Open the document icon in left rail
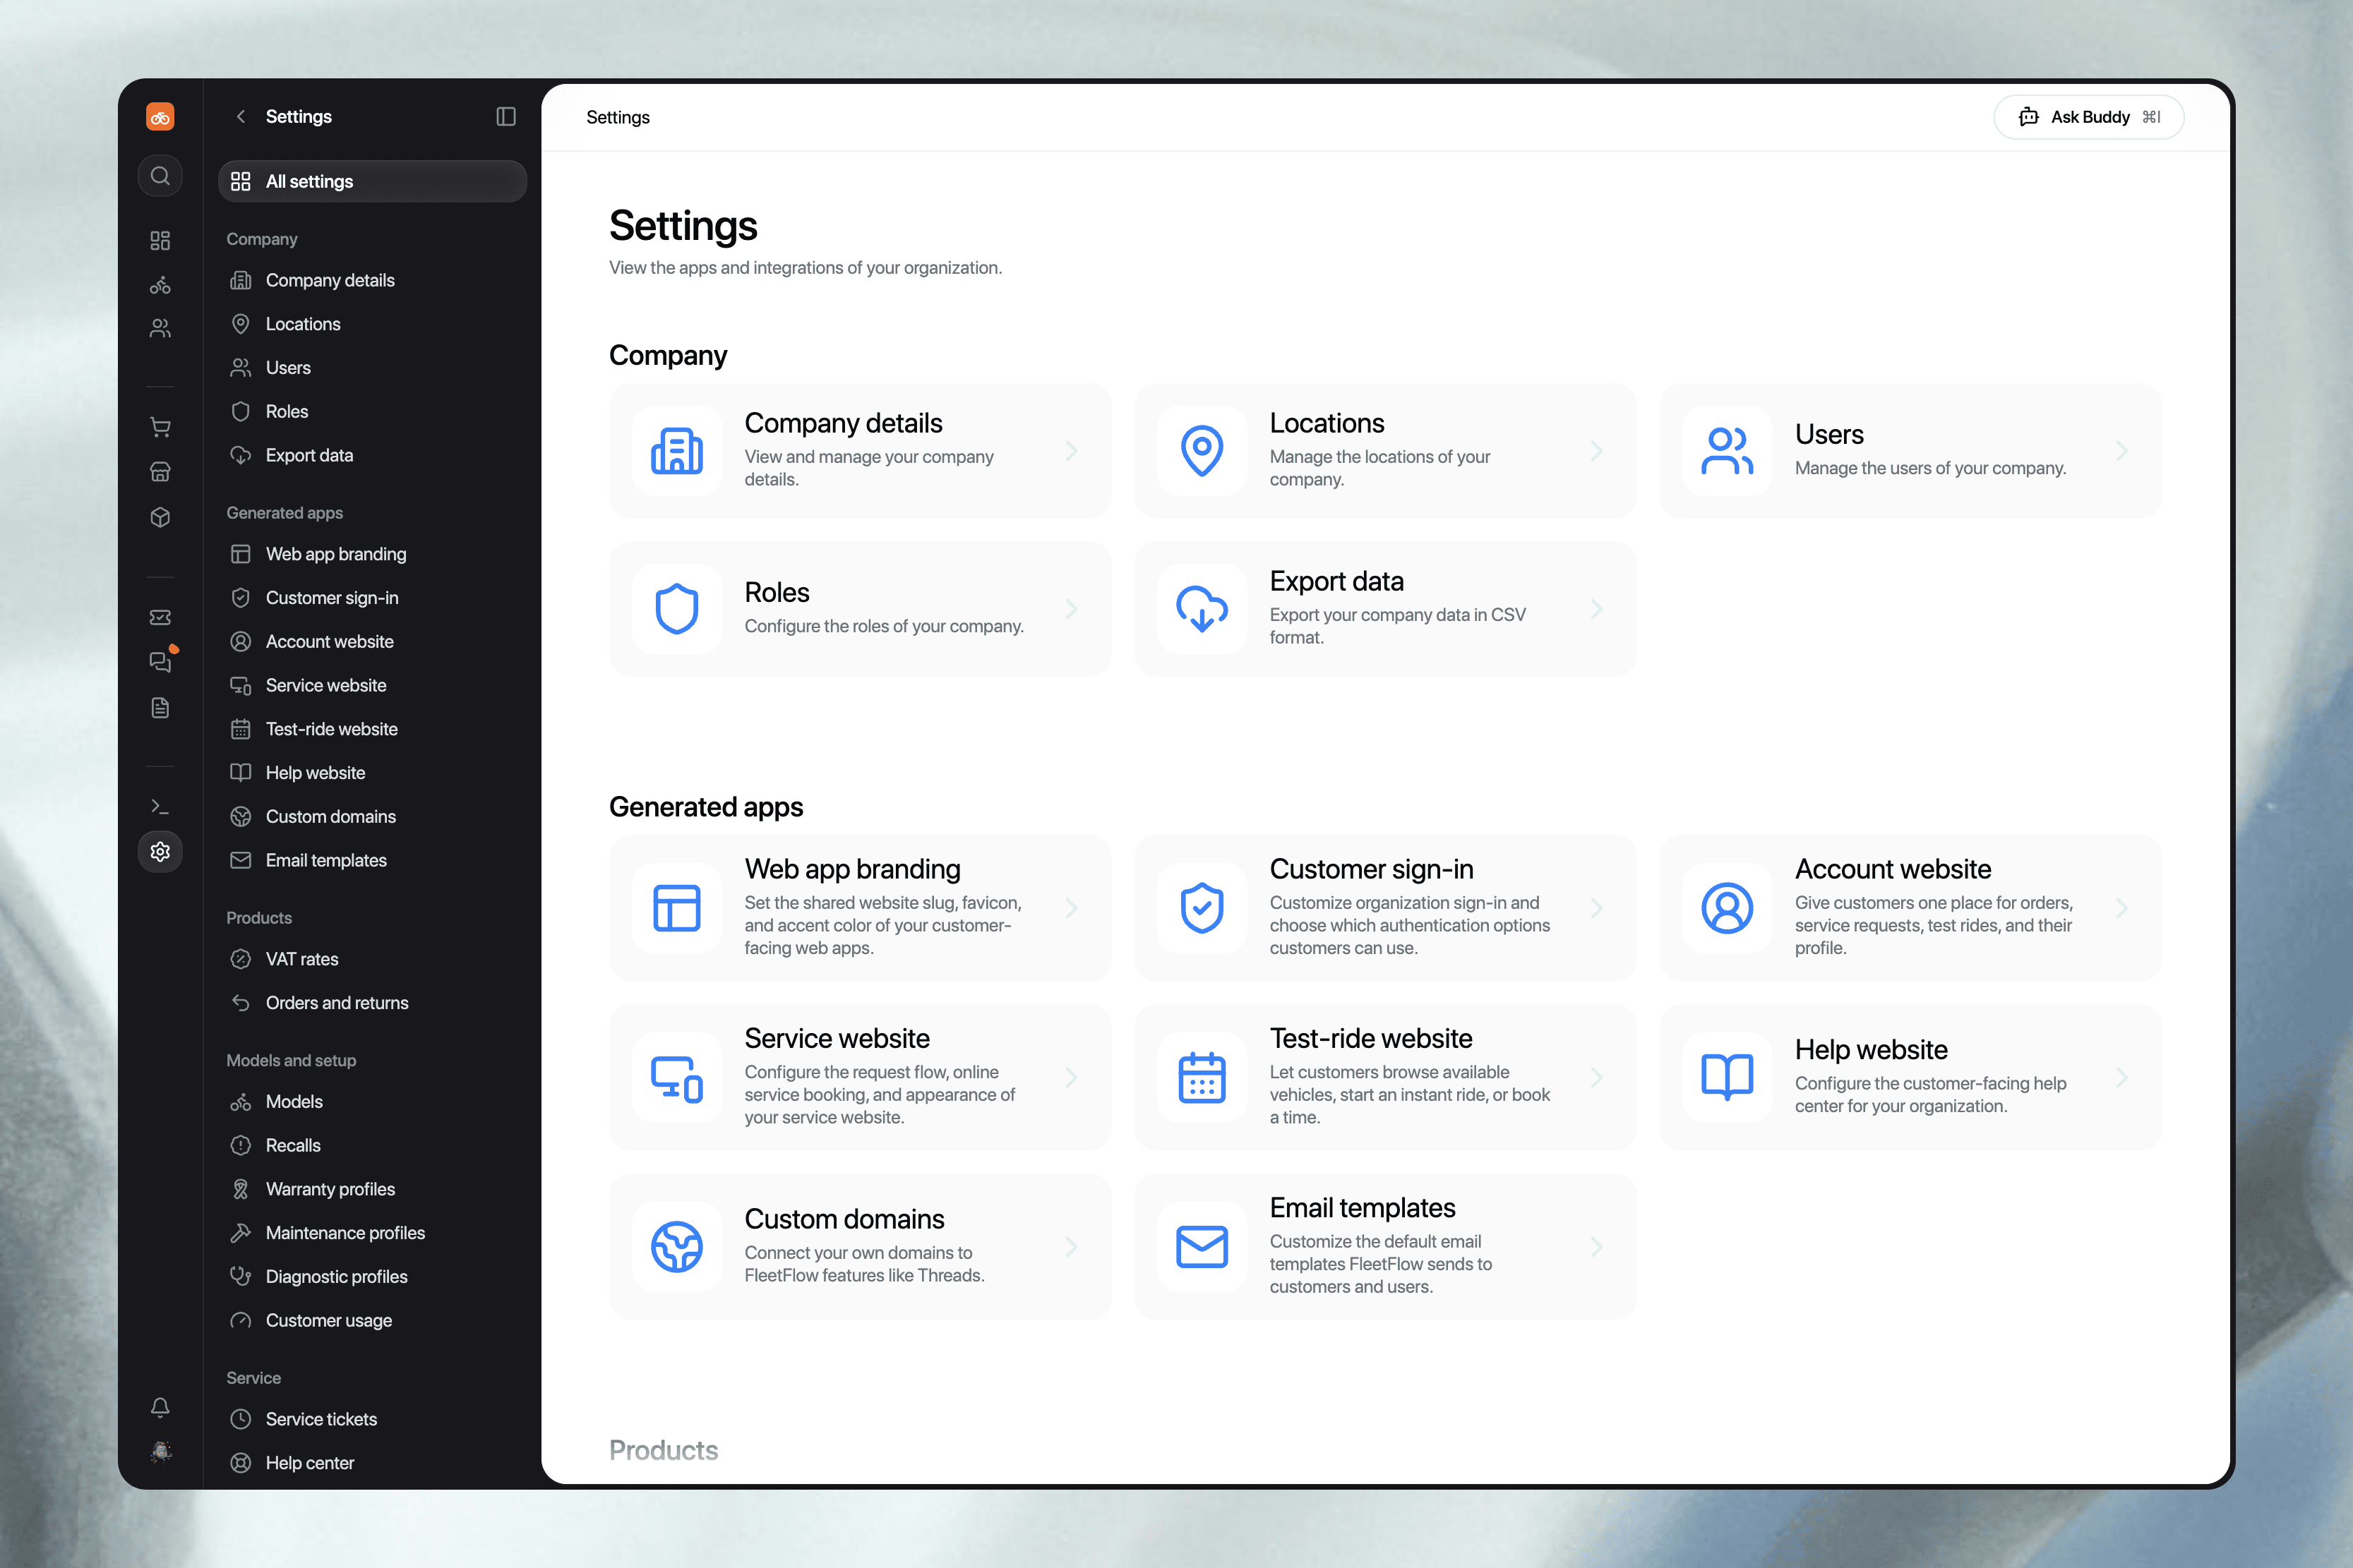Screen dimensions: 2353x1568 pyautogui.click(x=160, y=708)
